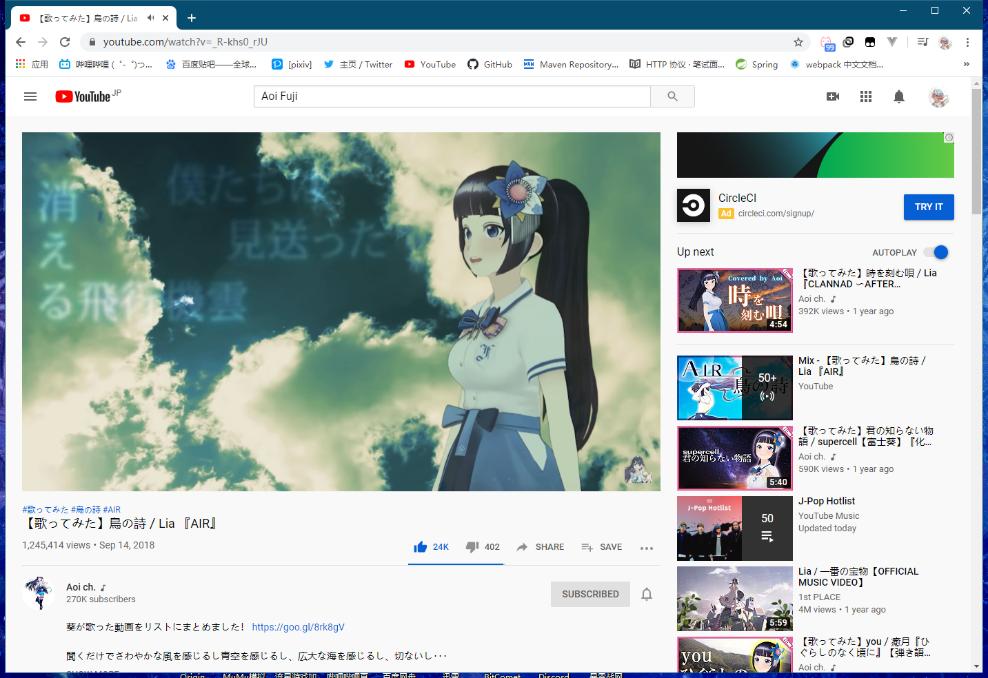Image resolution: width=988 pixels, height=678 pixels.
Task: Click the lock icon in the address bar
Action: [x=92, y=42]
